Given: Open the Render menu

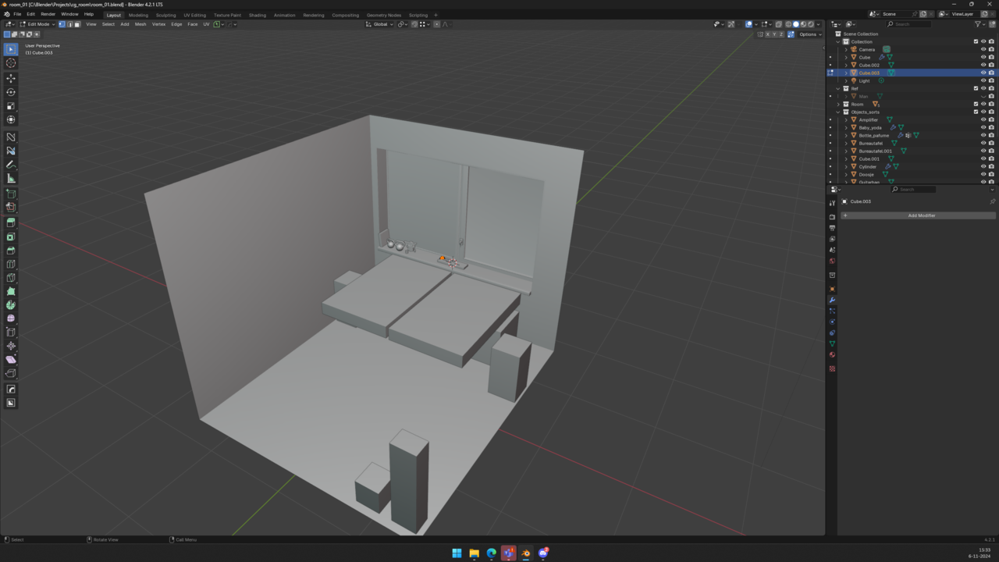Looking at the screenshot, I should click(48, 14).
